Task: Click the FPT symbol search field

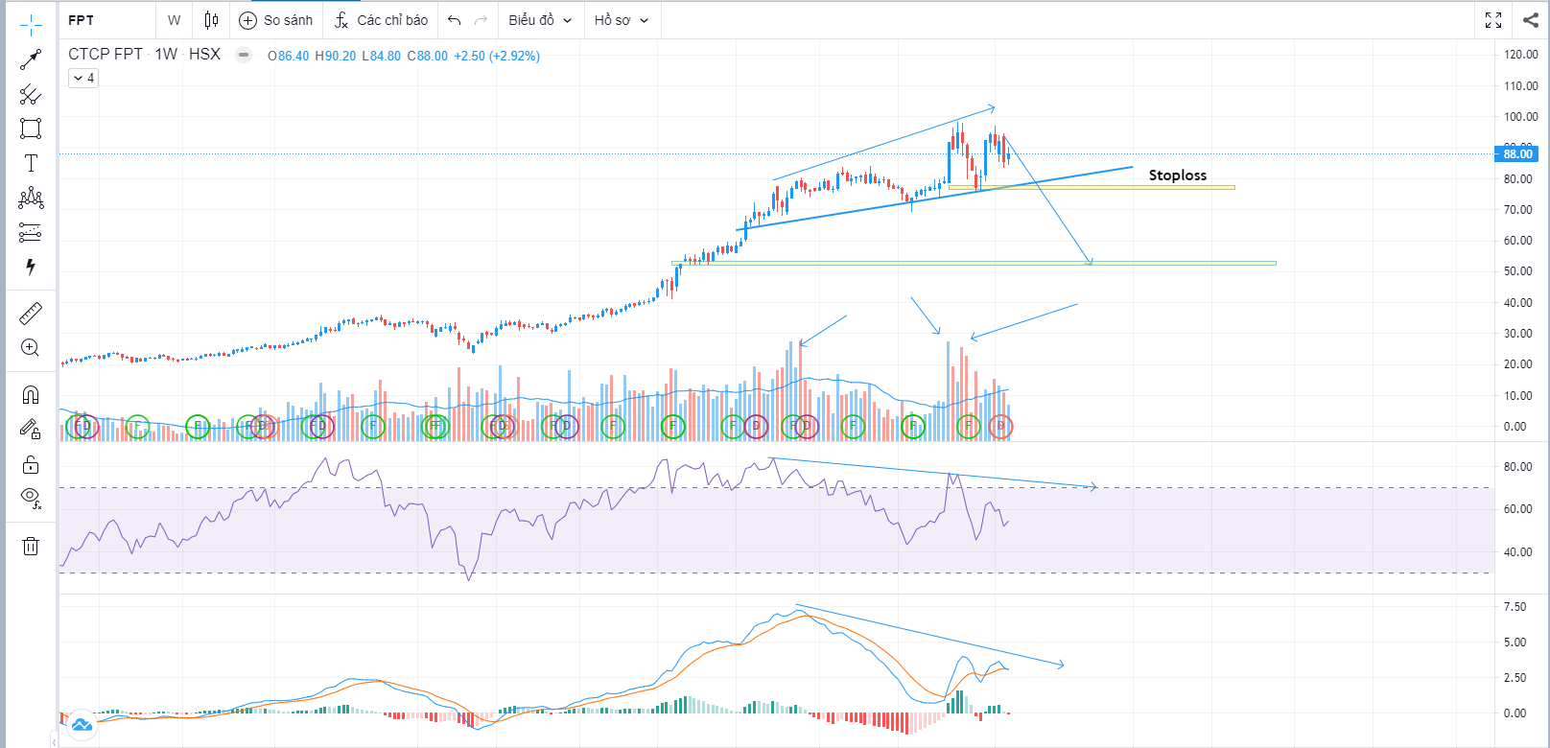Action: coord(106,20)
